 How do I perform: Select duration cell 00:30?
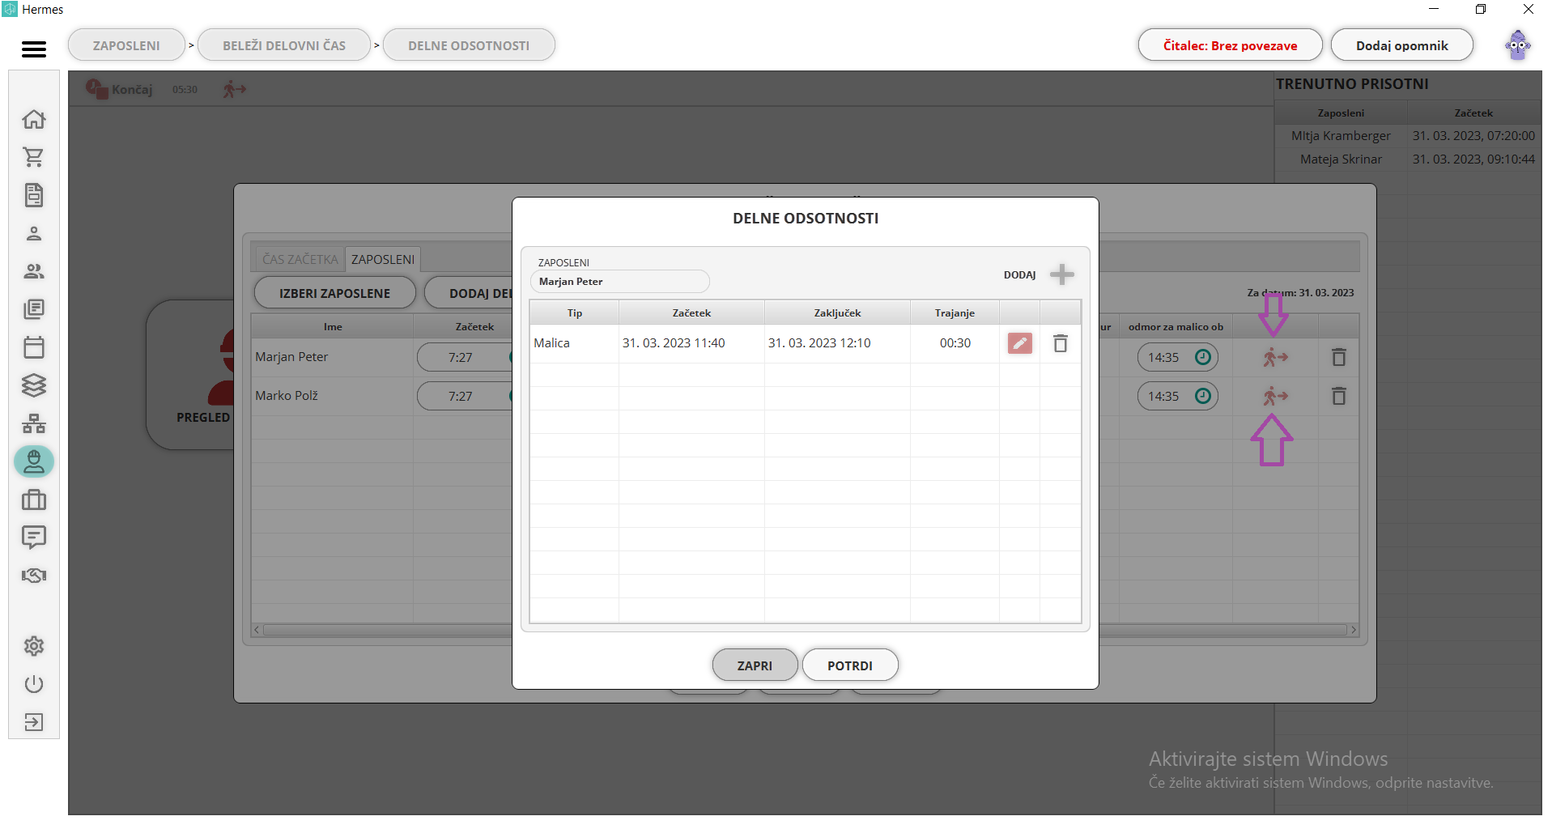pyautogui.click(x=955, y=343)
